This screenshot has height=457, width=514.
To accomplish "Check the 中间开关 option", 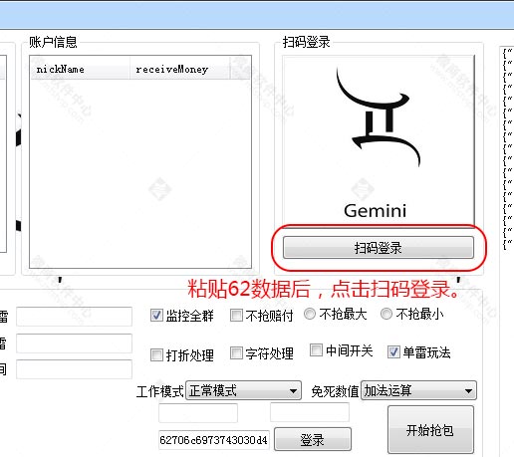I will (316, 349).
